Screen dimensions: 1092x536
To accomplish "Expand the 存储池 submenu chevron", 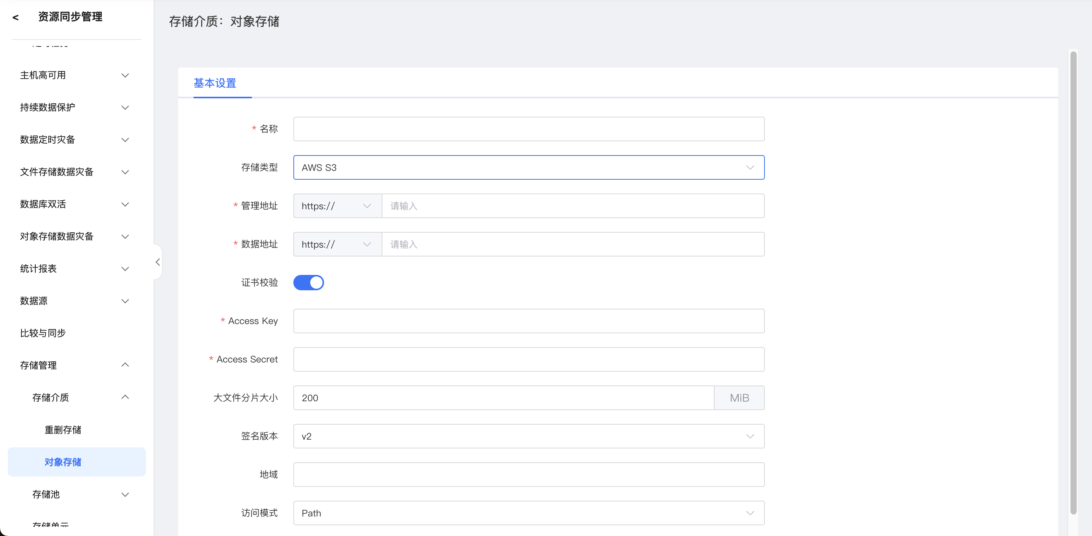I will (125, 495).
